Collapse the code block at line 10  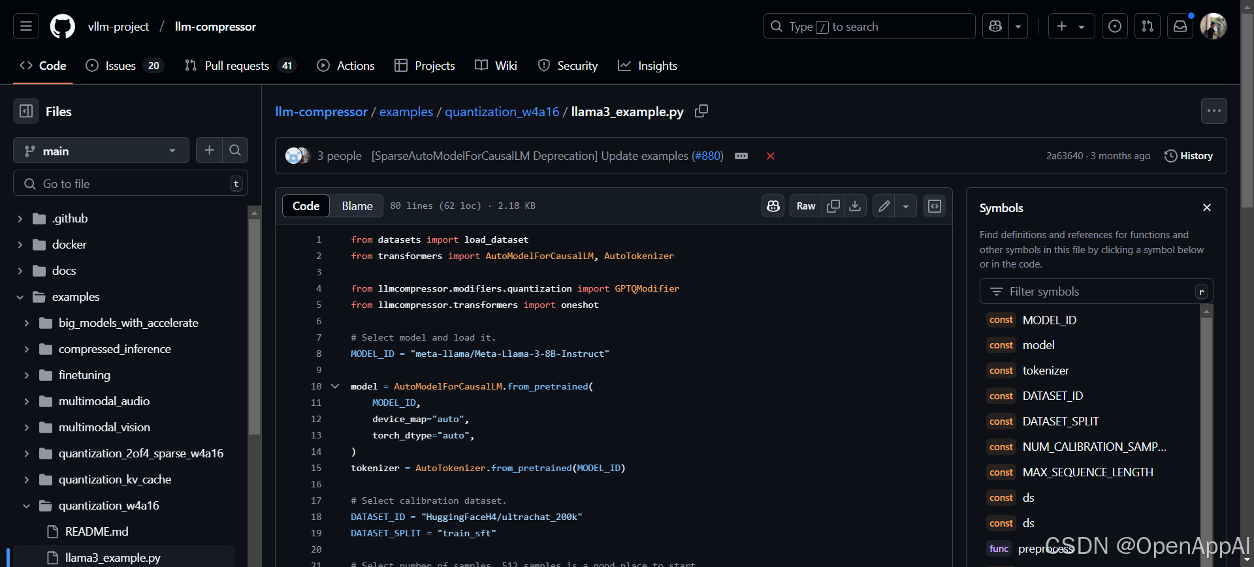click(x=335, y=386)
